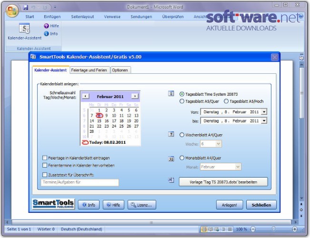Viewport: 310px width, 238px height.
Task: Click the Office button orb
Action: (x=12, y=10)
